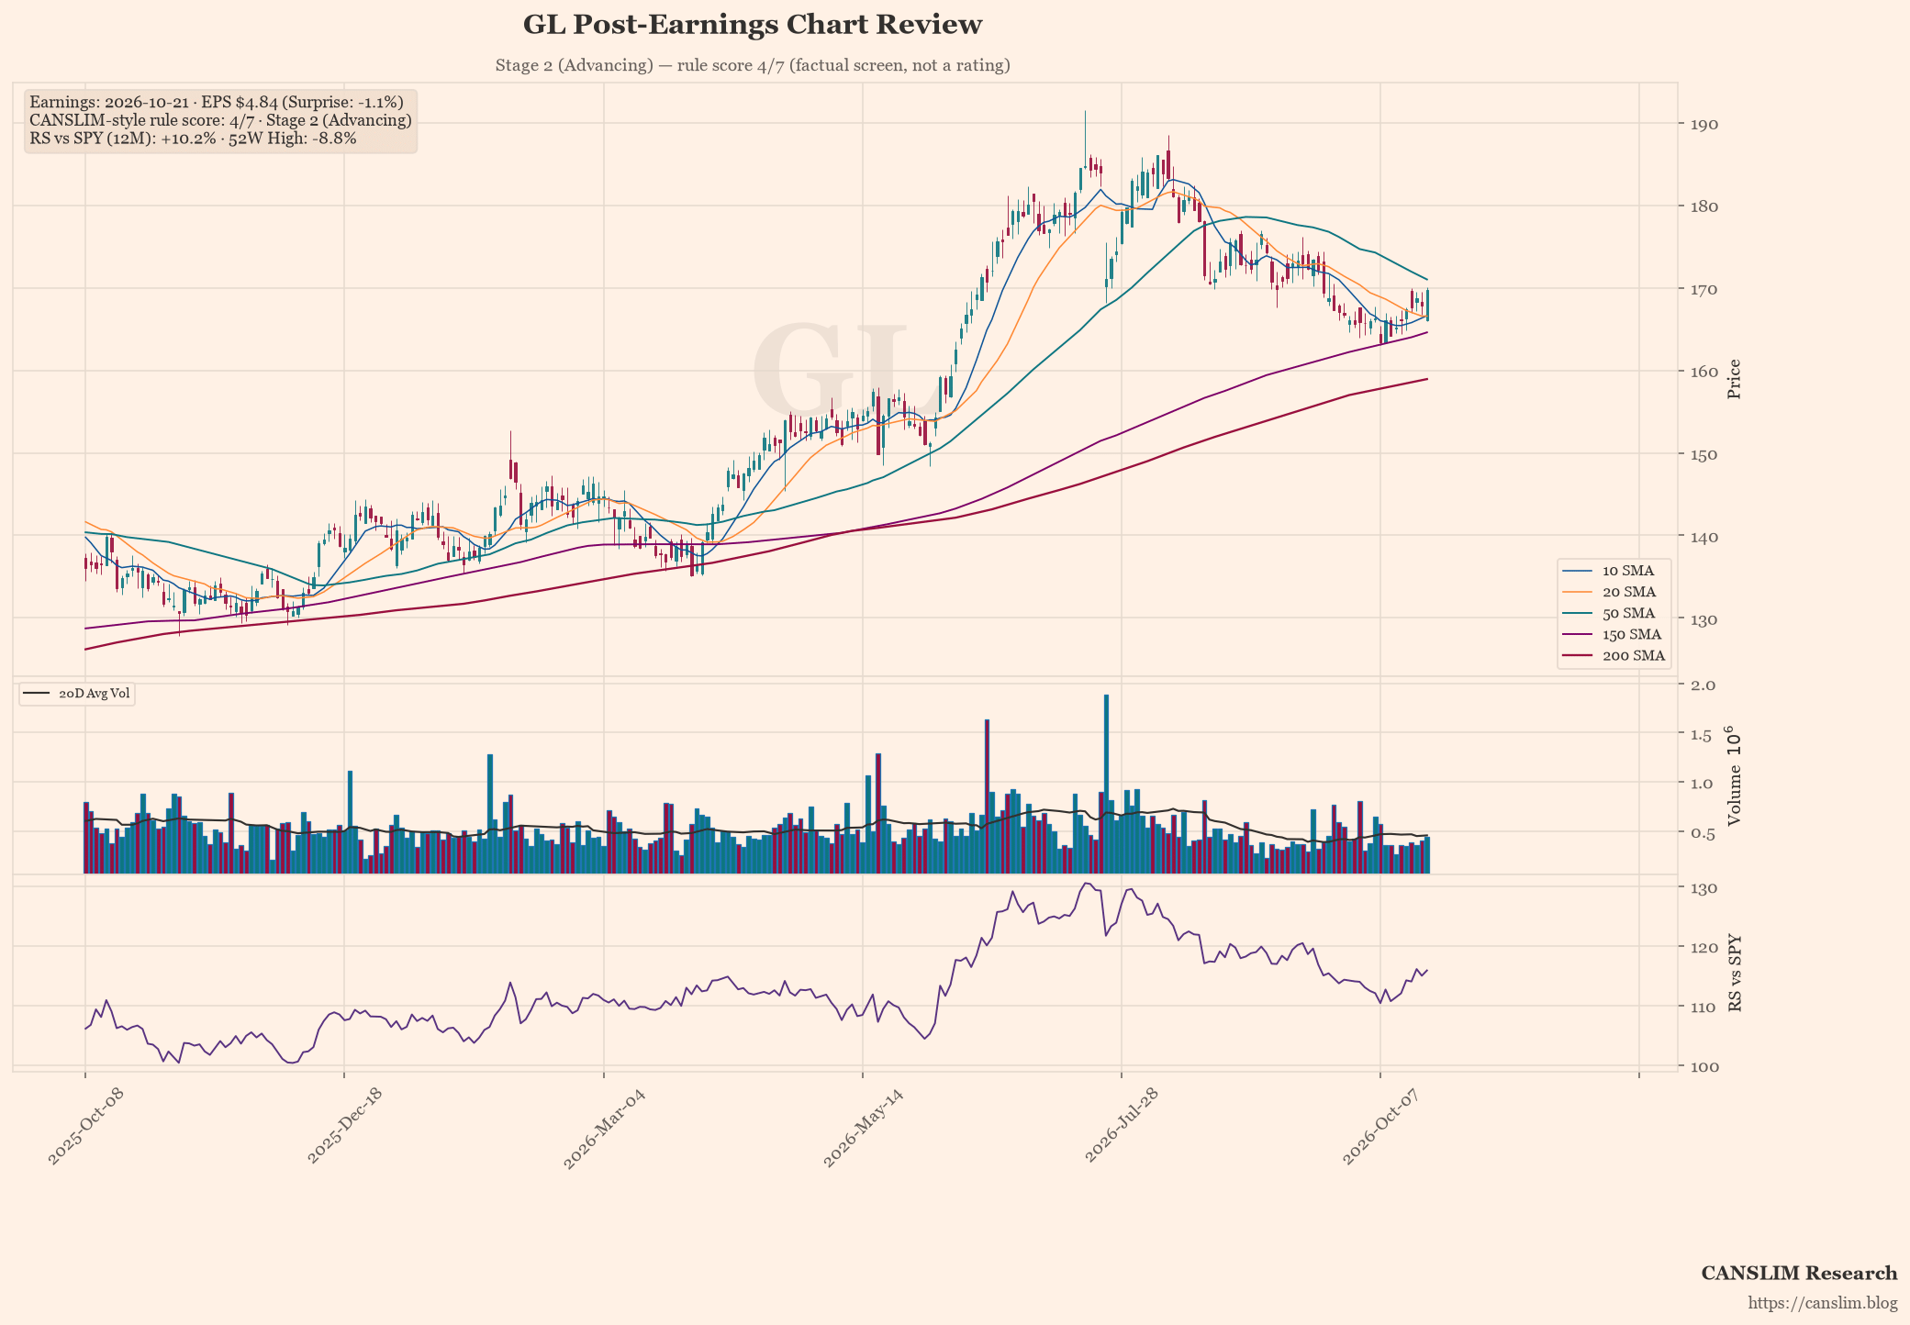The height and width of the screenshot is (1325, 1910).
Task: Click the 'RS vs SPY' axis label
Action: 1734,974
